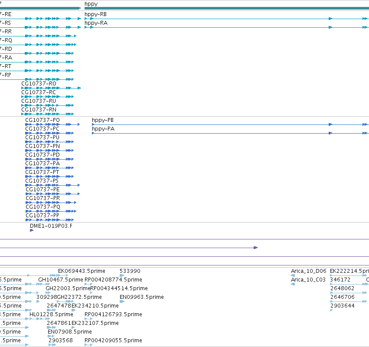Click the CG10737-PN protein label

[42, 146]
